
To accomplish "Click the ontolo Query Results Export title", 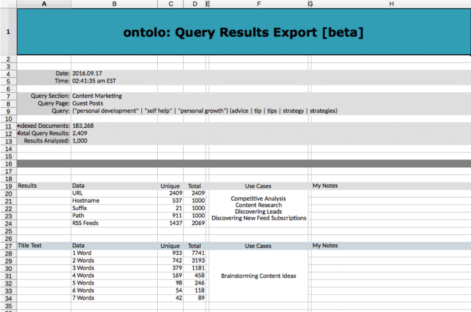I will pyautogui.click(x=243, y=32).
